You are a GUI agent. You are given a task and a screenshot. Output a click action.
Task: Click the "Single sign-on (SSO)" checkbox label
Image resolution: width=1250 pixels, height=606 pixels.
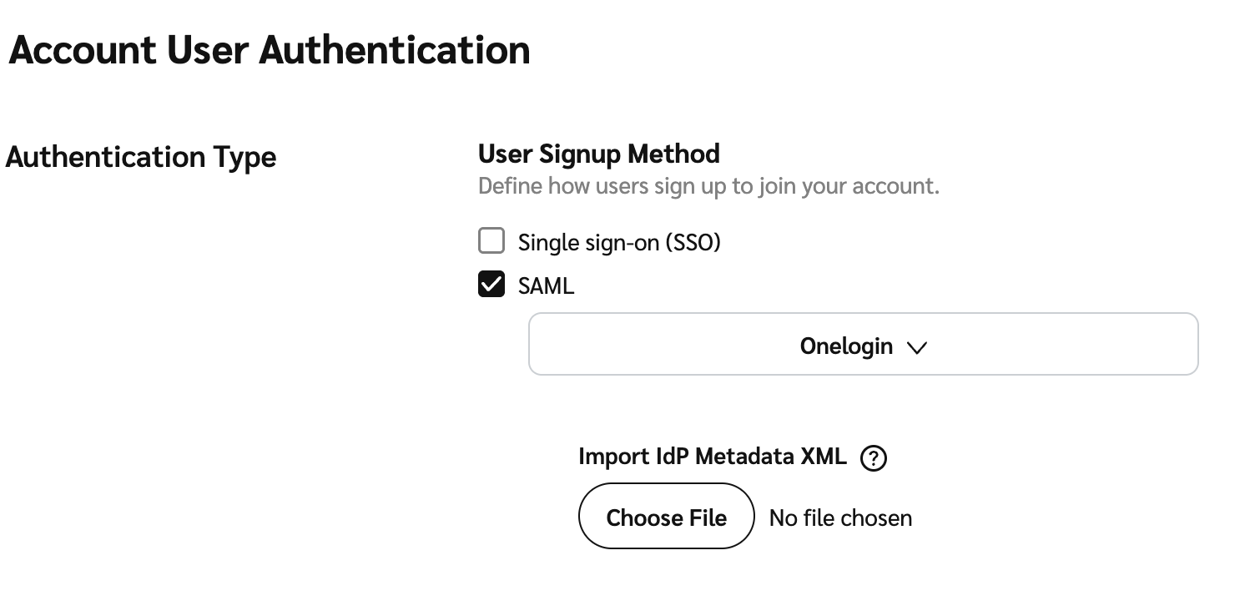[618, 243]
